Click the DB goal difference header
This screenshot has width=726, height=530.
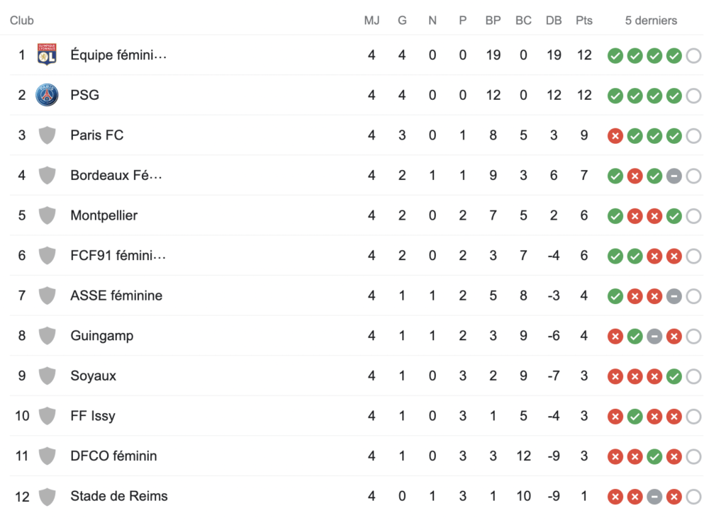click(554, 21)
